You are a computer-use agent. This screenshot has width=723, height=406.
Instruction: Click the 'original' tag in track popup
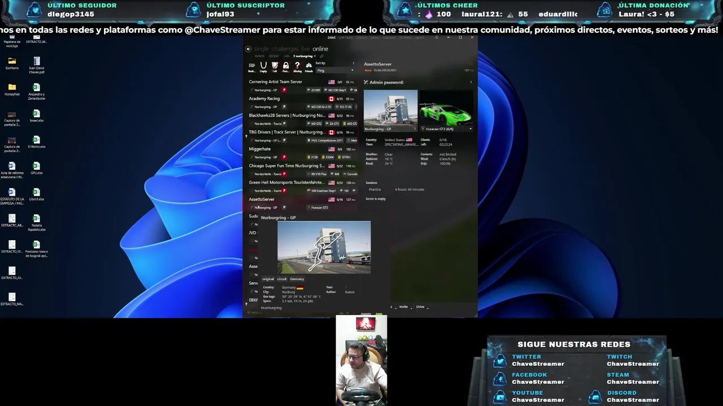coord(268,279)
